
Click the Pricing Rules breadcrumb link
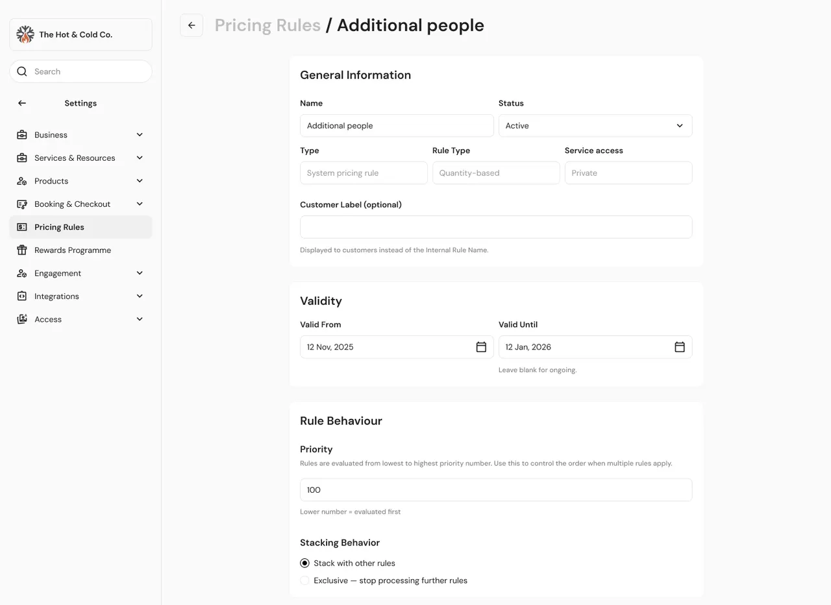(x=267, y=25)
